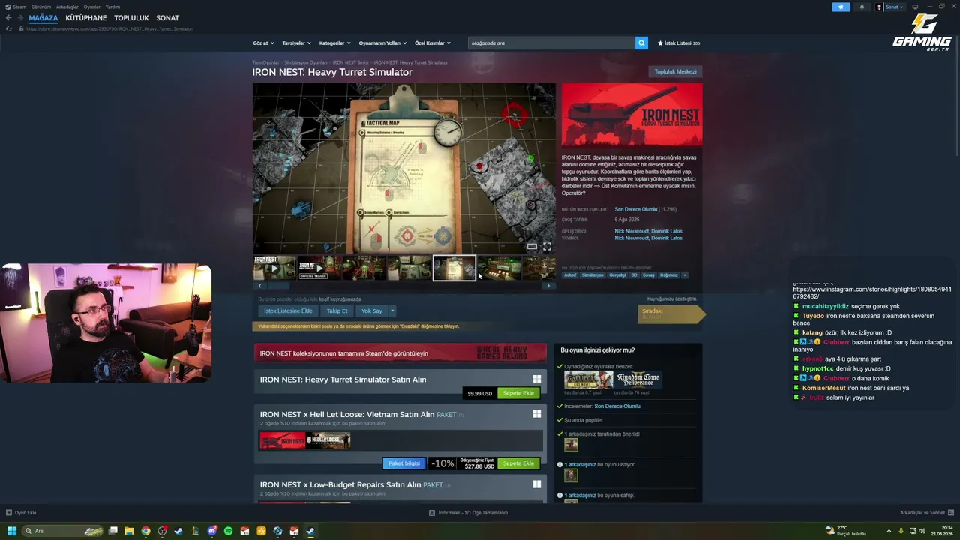Click the Windows taskbar search box
The width and height of the screenshot is (960, 540).
61,531
